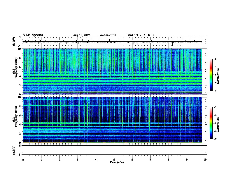The image size is (231, 179).
Task: Click the "-3" label on ch.1 colorbar
Action: [x=215, y=59]
